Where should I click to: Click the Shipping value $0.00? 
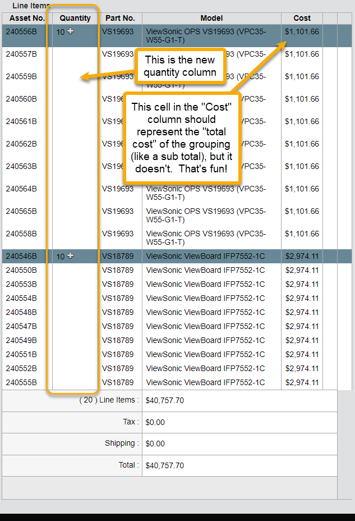tap(155, 444)
